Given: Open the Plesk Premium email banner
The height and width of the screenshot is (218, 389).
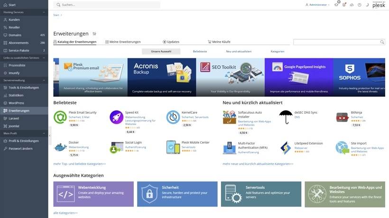Looking at the screenshot, I should click(x=93, y=77).
